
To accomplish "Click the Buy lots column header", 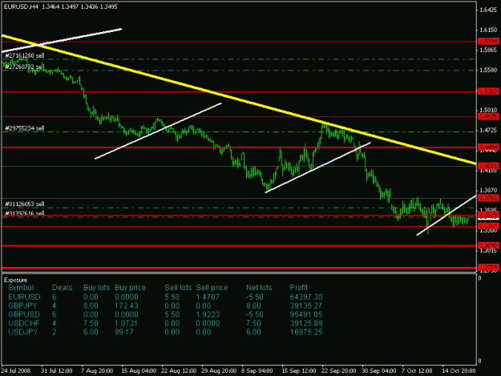I will pyautogui.click(x=96, y=288).
